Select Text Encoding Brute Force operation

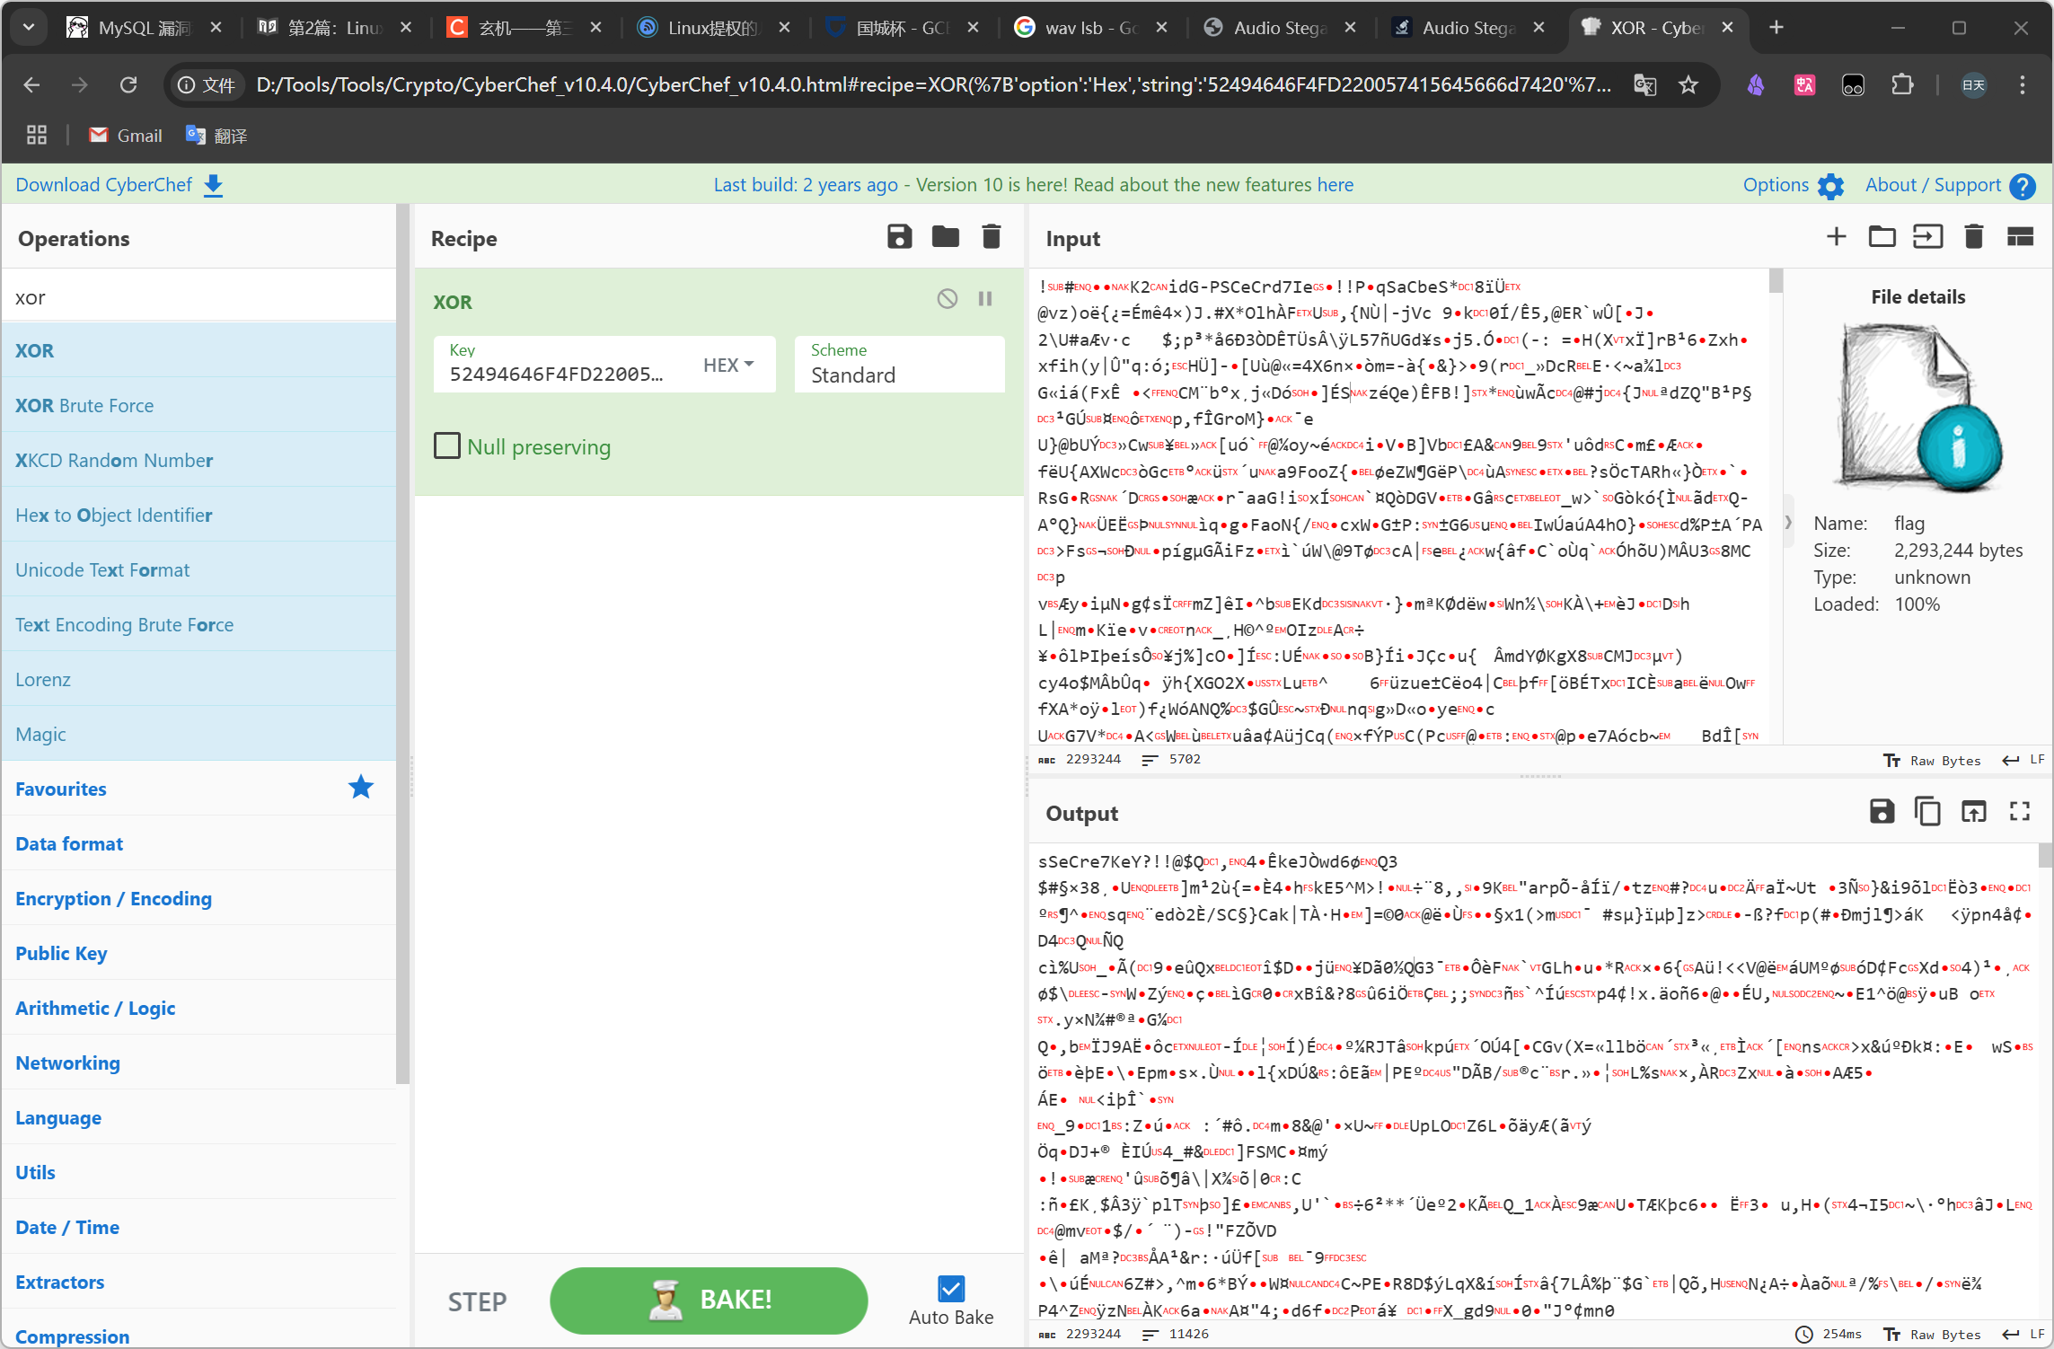[198, 624]
